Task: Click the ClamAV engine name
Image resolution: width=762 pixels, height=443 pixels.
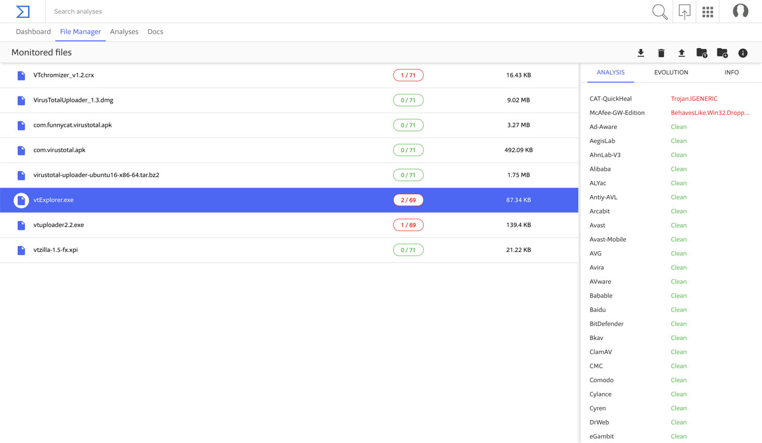Action: pyautogui.click(x=601, y=352)
